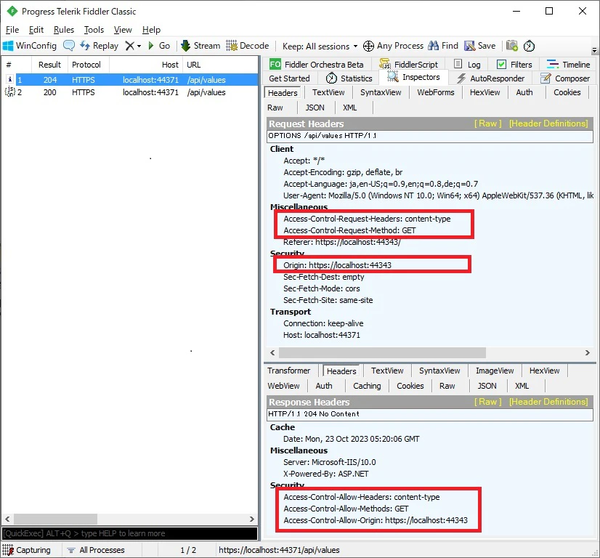This screenshot has height=558, width=600.
Task: Open the Filters tab
Action: point(515,64)
